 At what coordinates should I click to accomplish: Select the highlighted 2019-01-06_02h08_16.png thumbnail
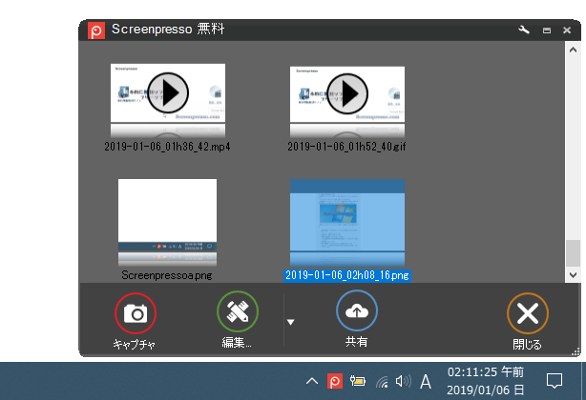pos(347,223)
